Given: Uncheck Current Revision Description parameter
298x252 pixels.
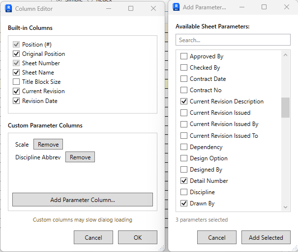Looking at the screenshot, I should tap(184, 101).
